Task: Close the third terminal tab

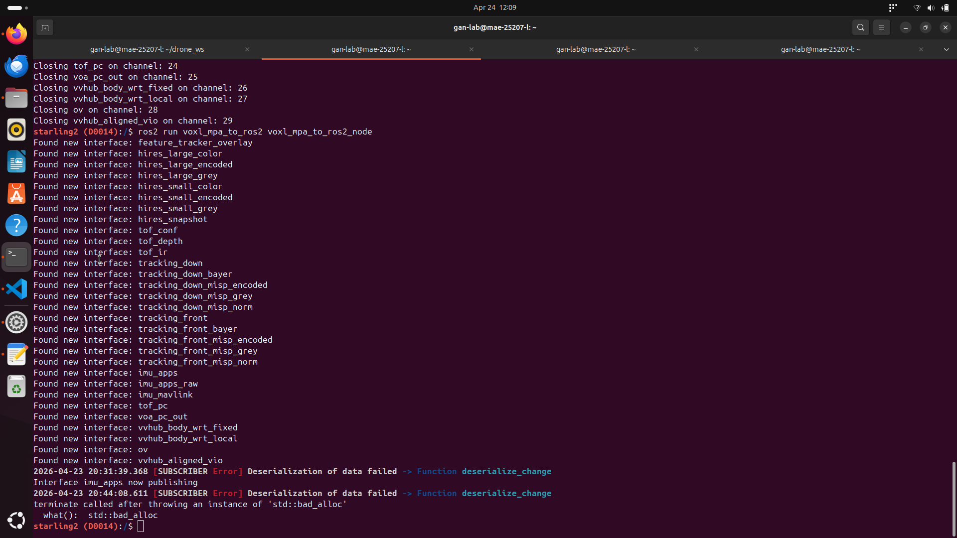Action: point(696,49)
